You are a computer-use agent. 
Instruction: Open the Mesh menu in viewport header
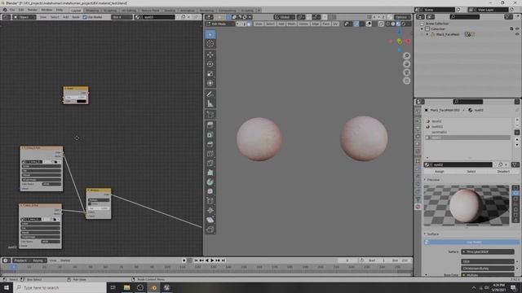291,24
